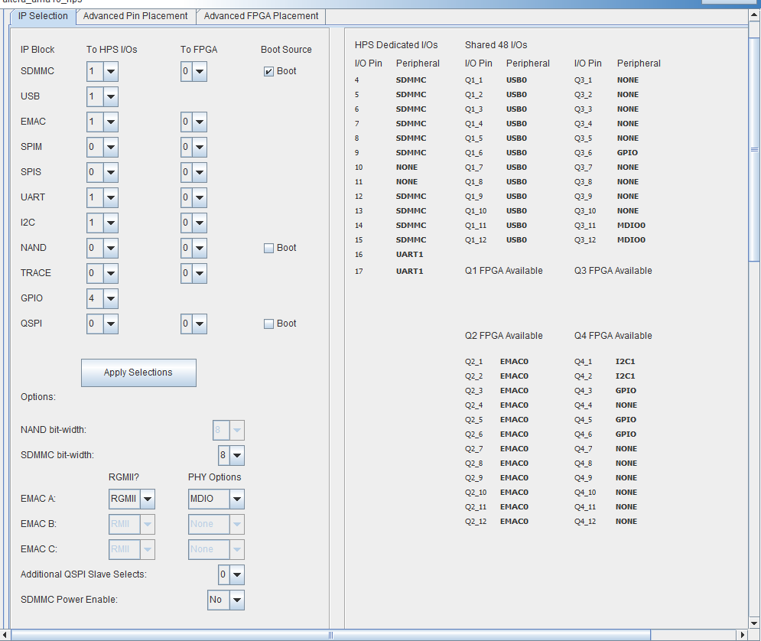Click the bottom horizontal scrollbar

(x=330, y=635)
